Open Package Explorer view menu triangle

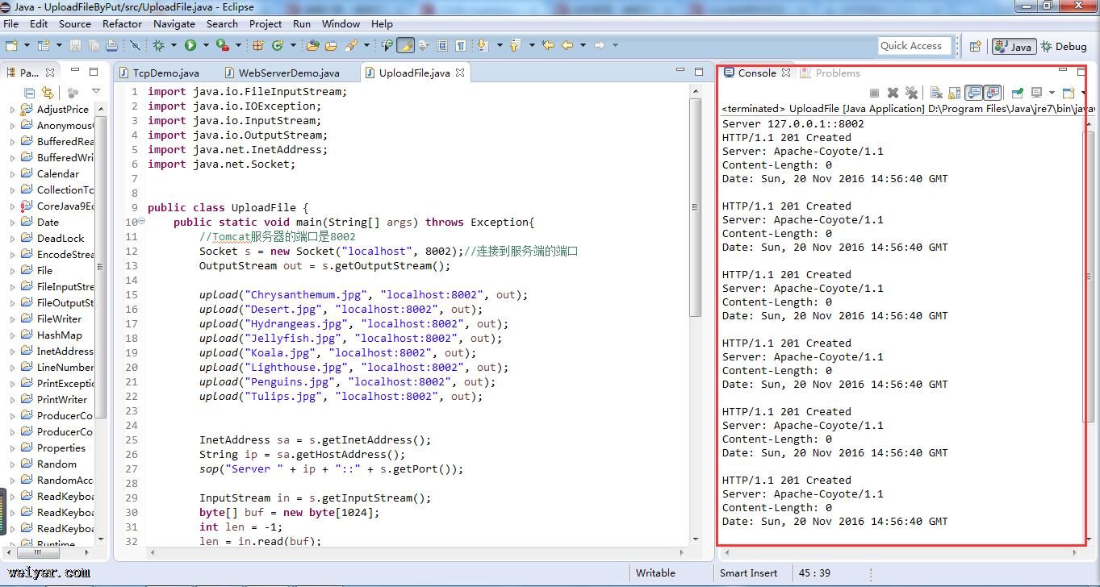tap(96, 91)
